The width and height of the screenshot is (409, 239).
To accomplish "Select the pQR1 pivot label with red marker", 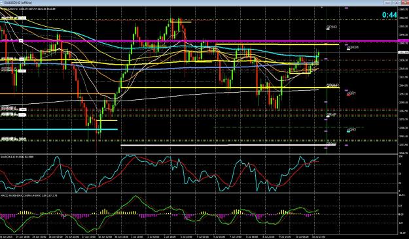I will [x=351, y=93].
